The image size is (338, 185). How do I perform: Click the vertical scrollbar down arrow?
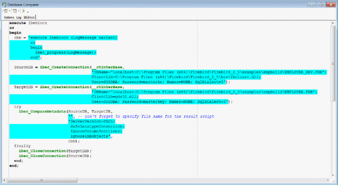tap(333, 175)
